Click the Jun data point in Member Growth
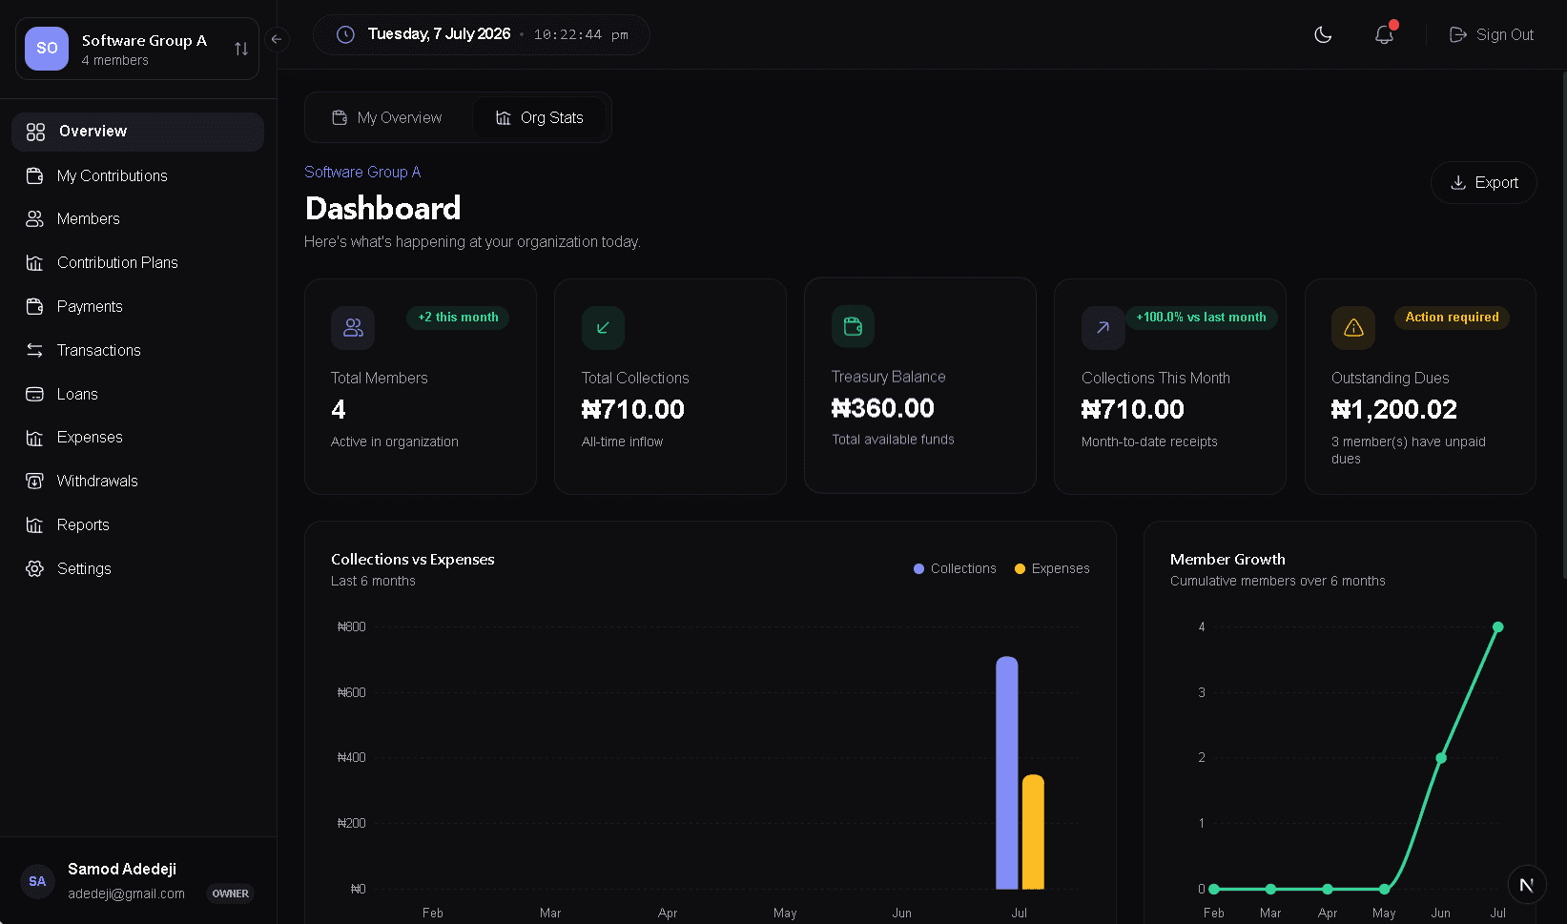1567x924 pixels. [x=1441, y=758]
